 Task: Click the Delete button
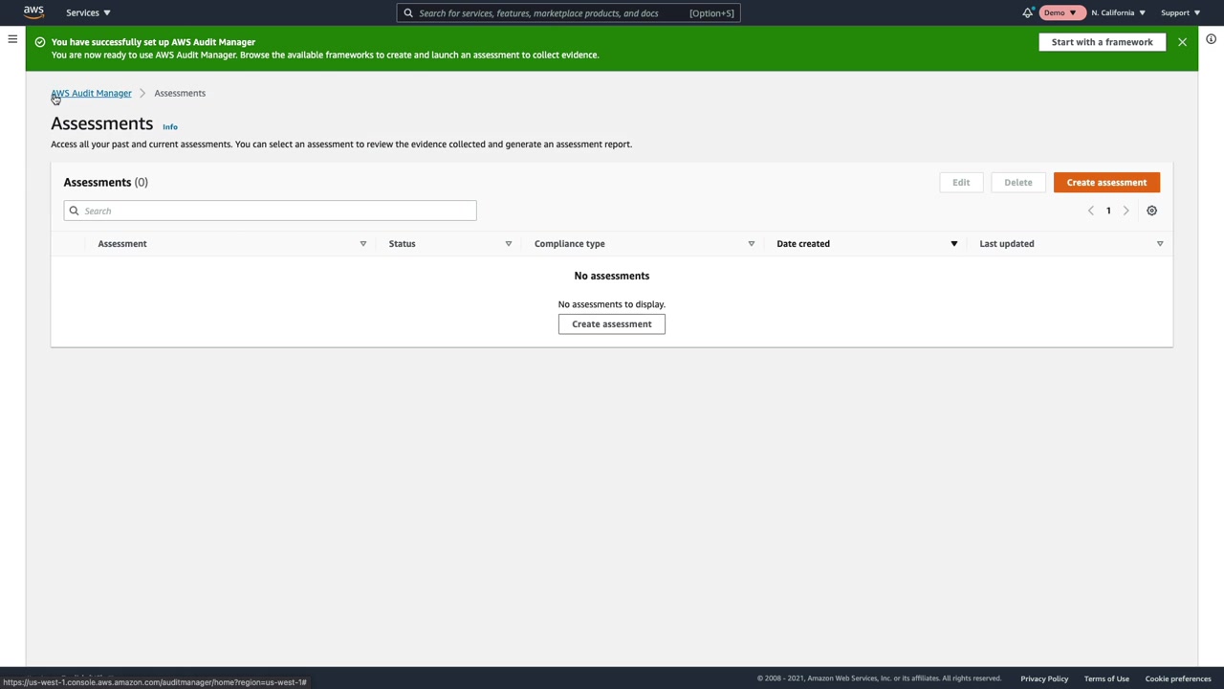1017,183
